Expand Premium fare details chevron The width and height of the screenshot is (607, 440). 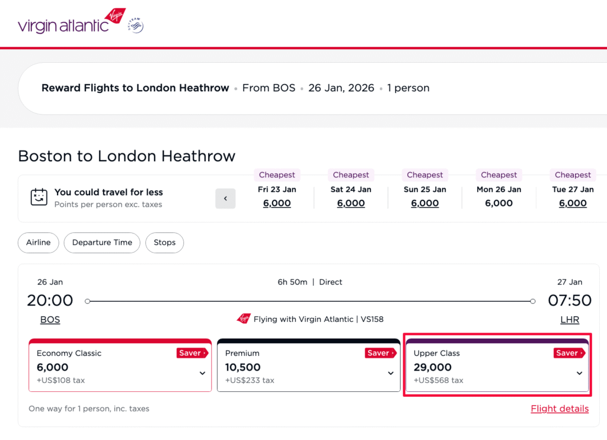390,373
